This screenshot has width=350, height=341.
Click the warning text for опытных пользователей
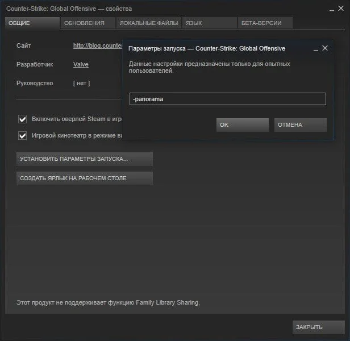click(209, 67)
